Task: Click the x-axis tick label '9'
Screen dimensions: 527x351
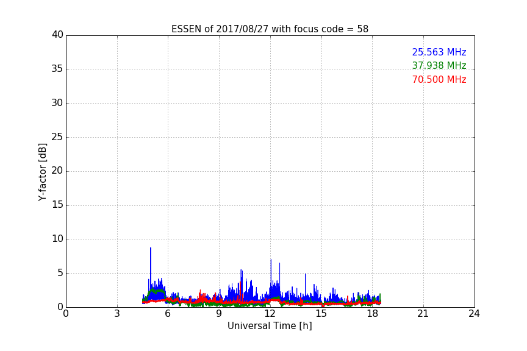Action: [x=219, y=314]
